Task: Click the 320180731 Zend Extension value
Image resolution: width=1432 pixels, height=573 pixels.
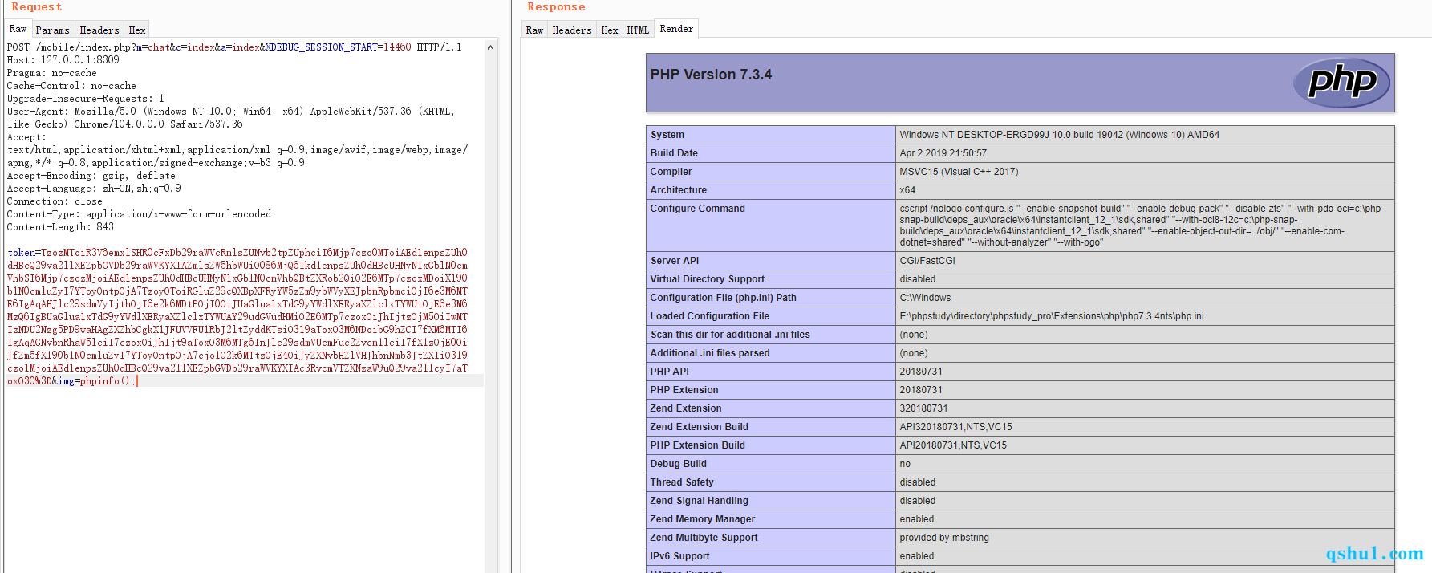Action: tap(923, 408)
